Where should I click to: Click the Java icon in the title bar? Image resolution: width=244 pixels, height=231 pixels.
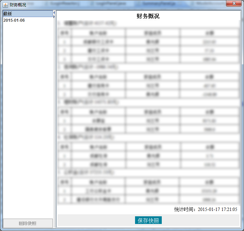coord(5,5)
